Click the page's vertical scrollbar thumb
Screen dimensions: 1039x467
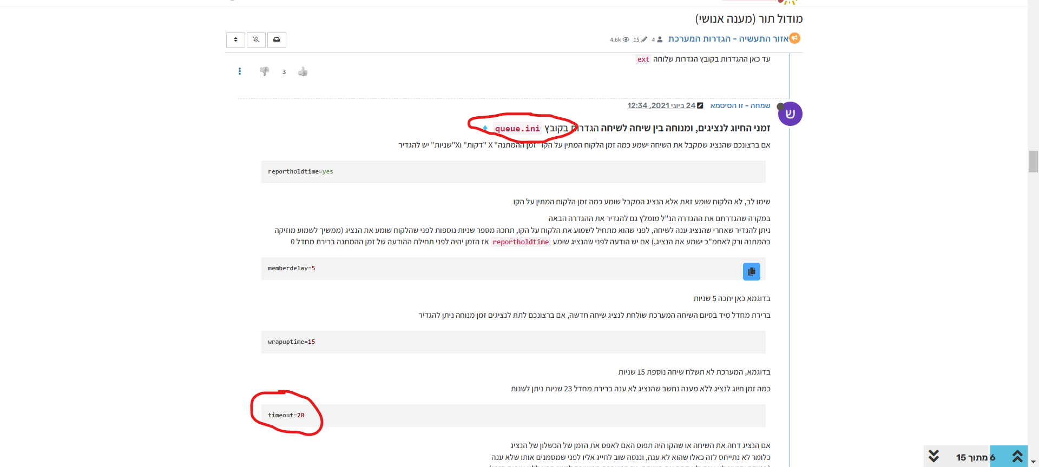click(x=1033, y=161)
